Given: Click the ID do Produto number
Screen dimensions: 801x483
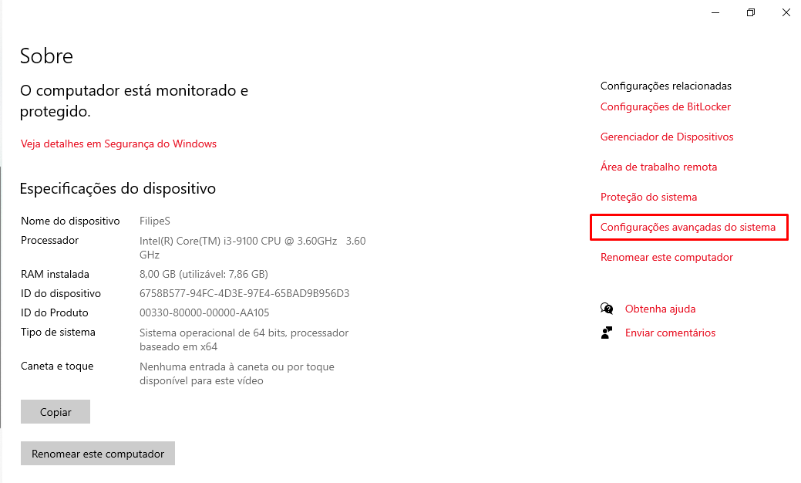Looking at the screenshot, I should (x=204, y=313).
